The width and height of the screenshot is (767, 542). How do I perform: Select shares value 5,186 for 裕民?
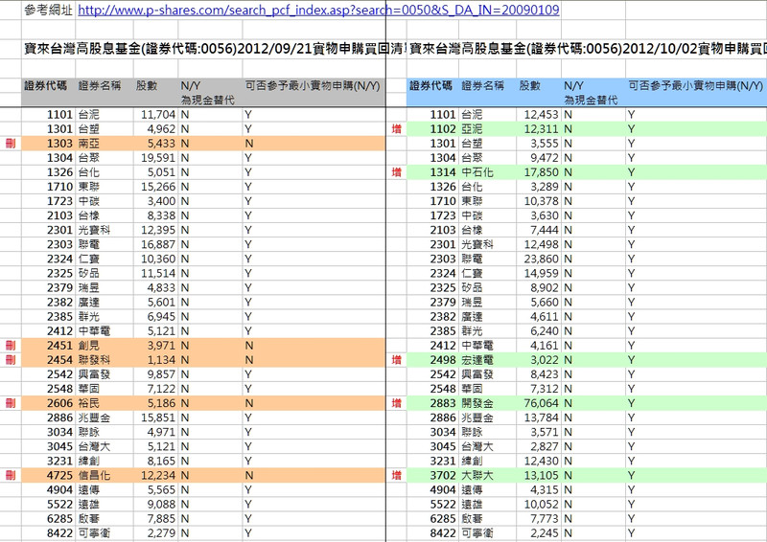pos(161,403)
